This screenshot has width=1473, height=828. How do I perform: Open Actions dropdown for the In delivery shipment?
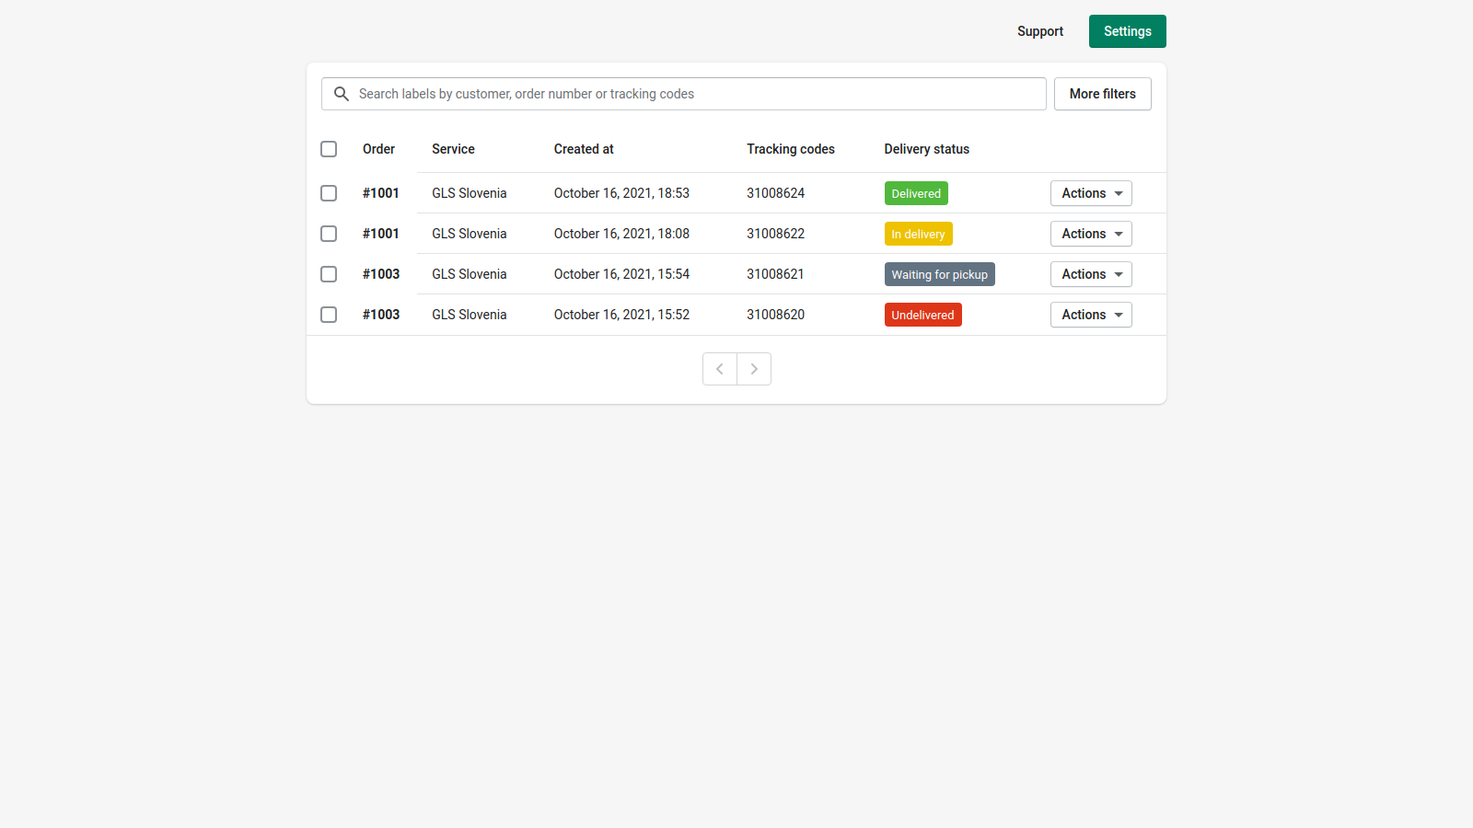pyautogui.click(x=1090, y=233)
